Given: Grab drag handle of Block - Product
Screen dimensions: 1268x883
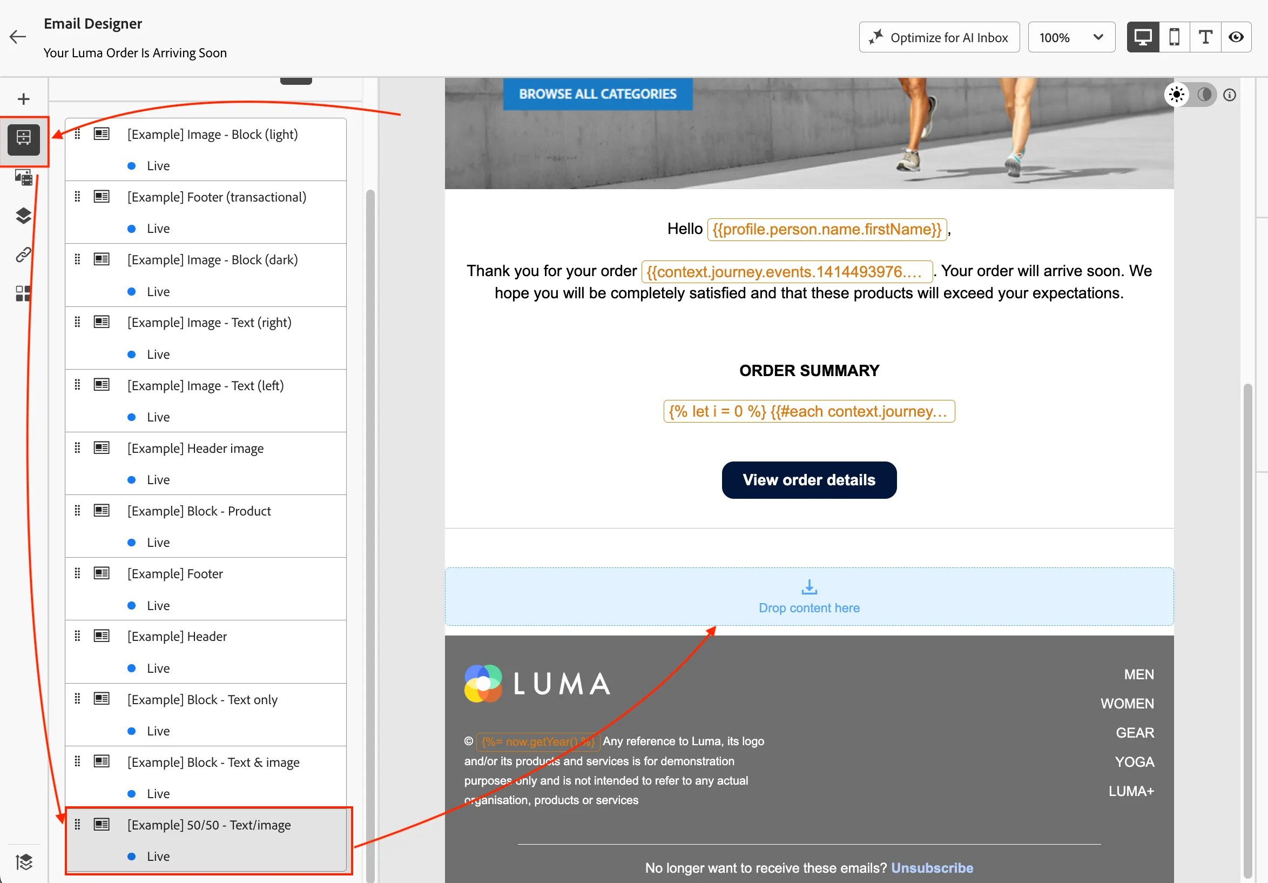Looking at the screenshot, I should [77, 510].
